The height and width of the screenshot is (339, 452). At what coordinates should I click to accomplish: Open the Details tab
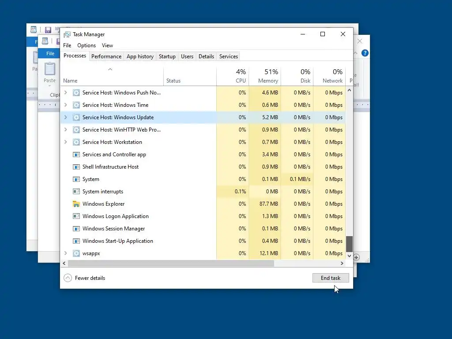click(x=207, y=56)
